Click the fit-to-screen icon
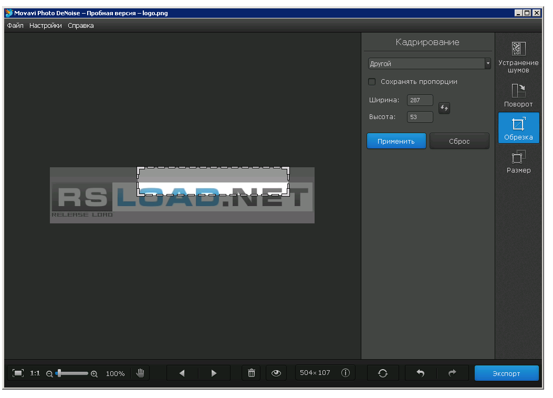Image resolution: width=553 pixels, height=398 pixels. point(18,373)
